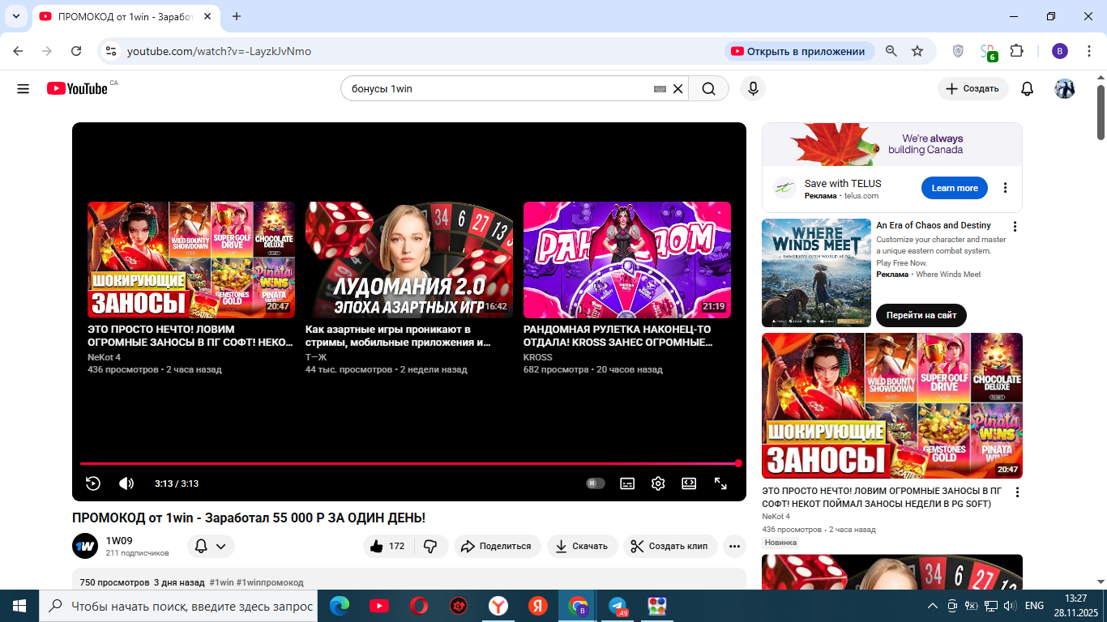Open the on-screen keyboard in search box
1107x622 pixels.
[x=660, y=89]
